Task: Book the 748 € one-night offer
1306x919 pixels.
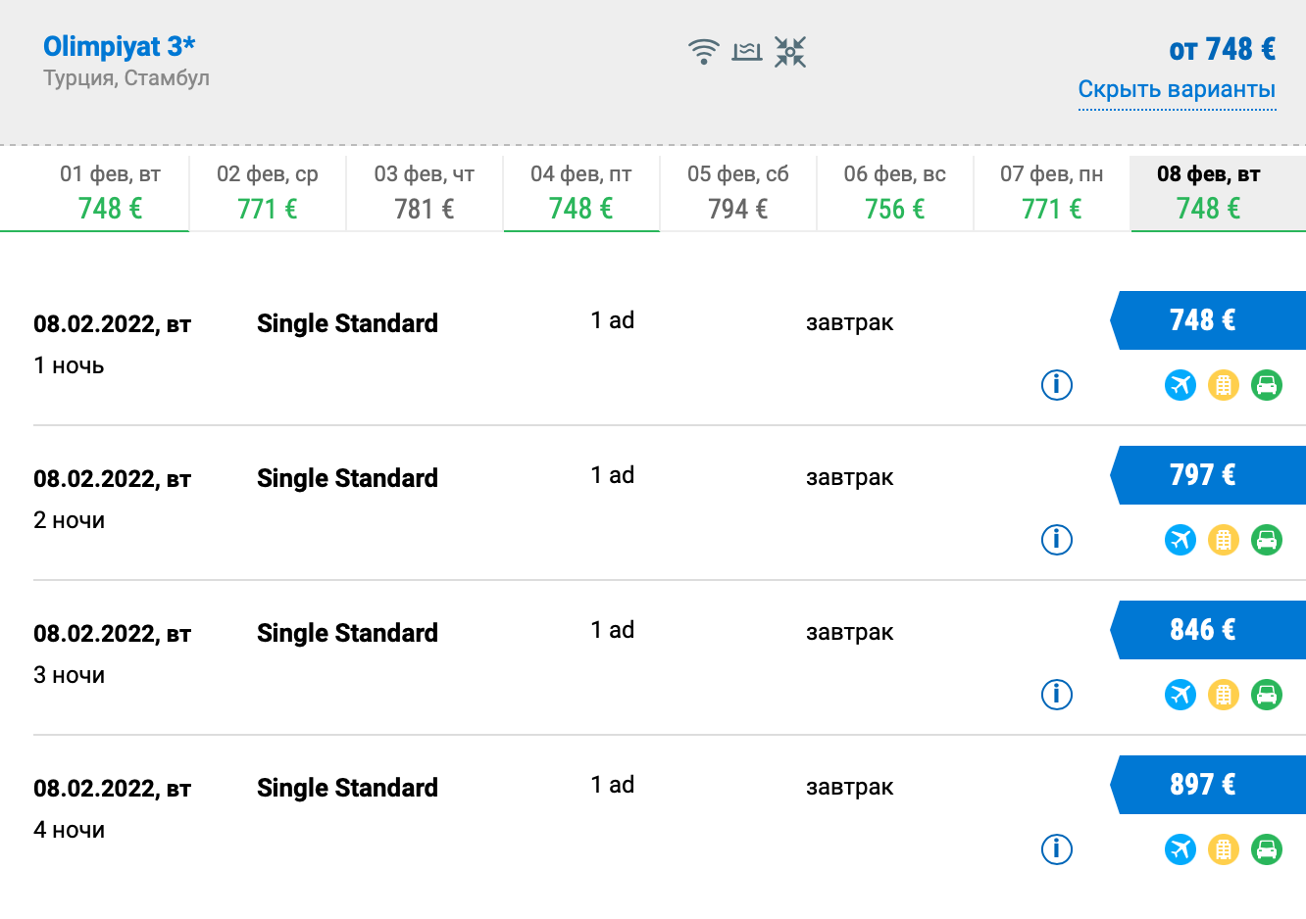Action: point(1208,320)
